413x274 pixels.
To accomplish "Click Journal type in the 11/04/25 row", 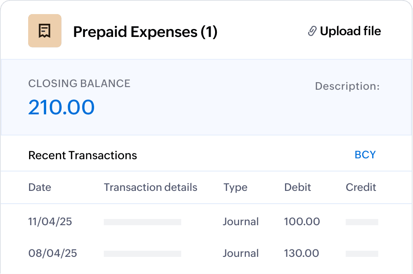I will coord(241,222).
